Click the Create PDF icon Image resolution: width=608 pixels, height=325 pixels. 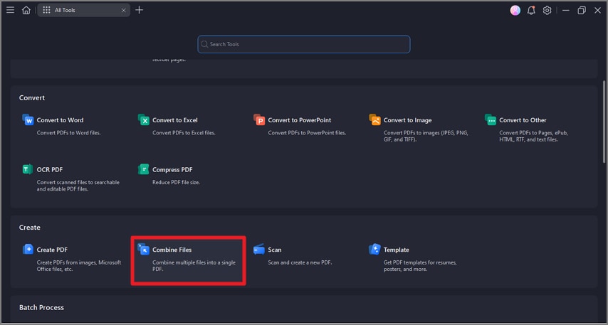[28, 250]
